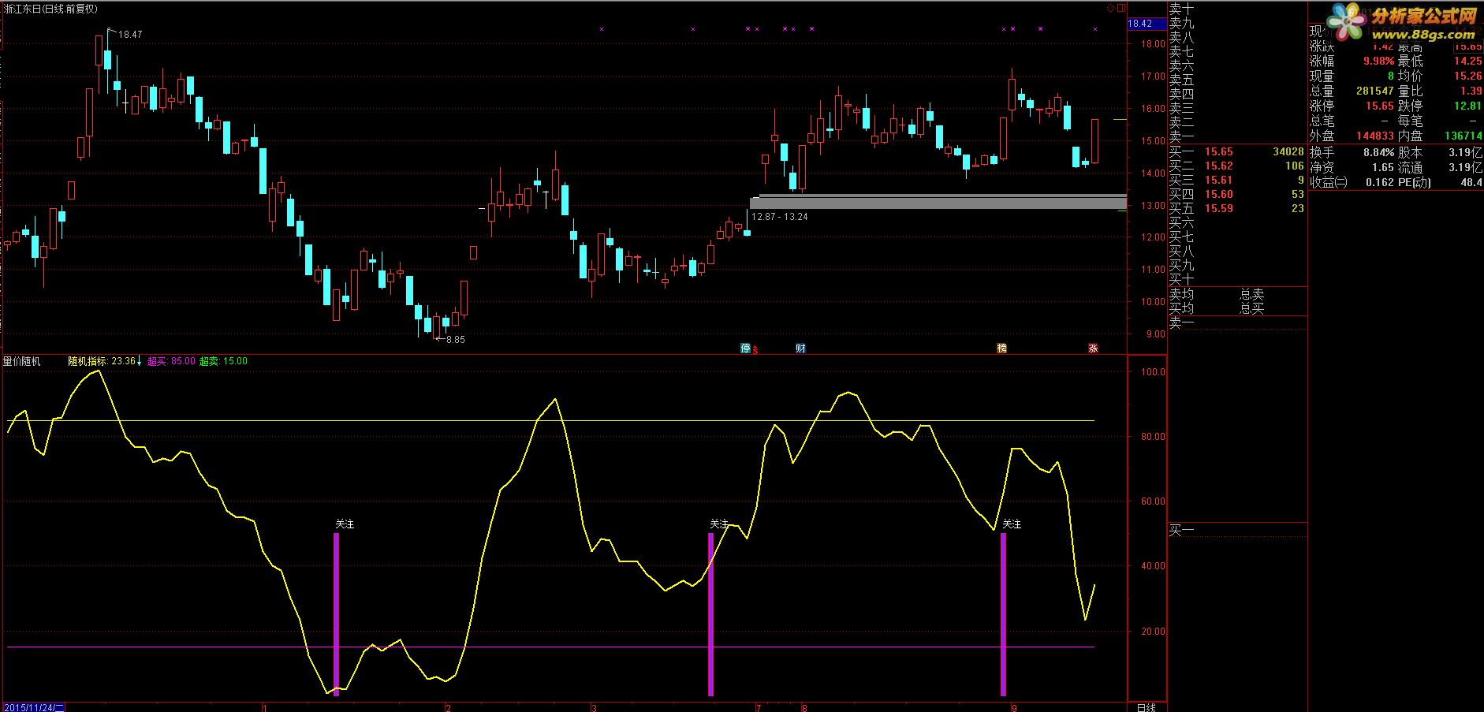Click the 涨幅 9.98% value
This screenshot has width=1484, height=712.
[x=1378, y=62]
